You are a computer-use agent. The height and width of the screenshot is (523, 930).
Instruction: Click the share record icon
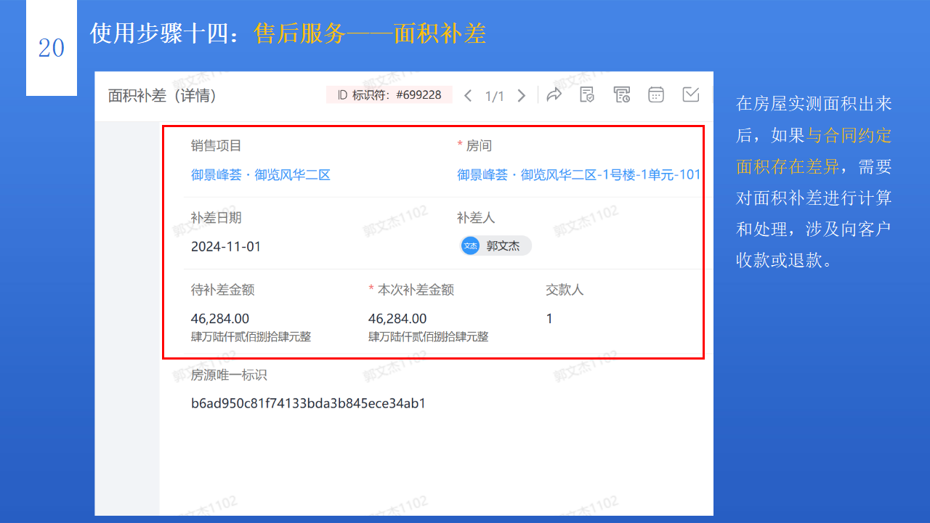(x=554, y=94)
